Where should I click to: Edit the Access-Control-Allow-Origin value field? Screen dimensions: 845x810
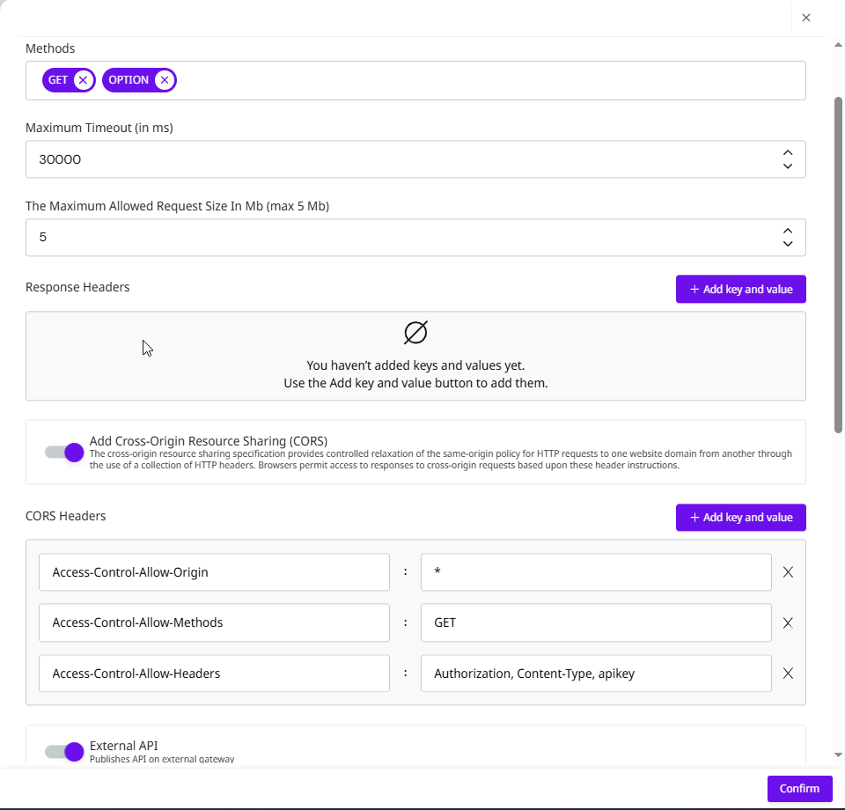[x=595, y=572]
